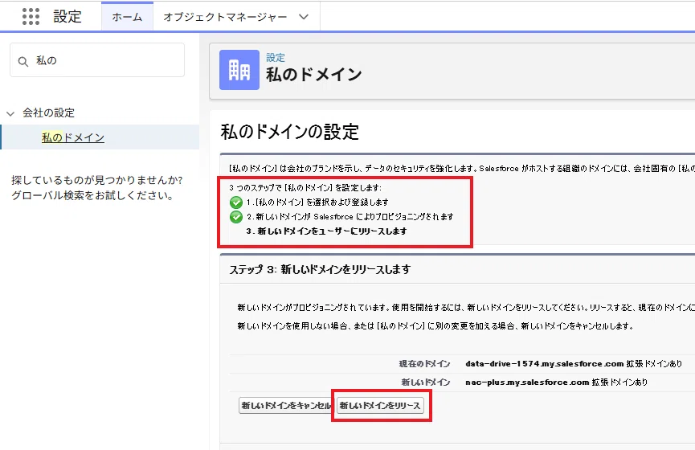Click green checkmark beside step 1
This screenshot has width=695, height=450.
pos(235,202)
